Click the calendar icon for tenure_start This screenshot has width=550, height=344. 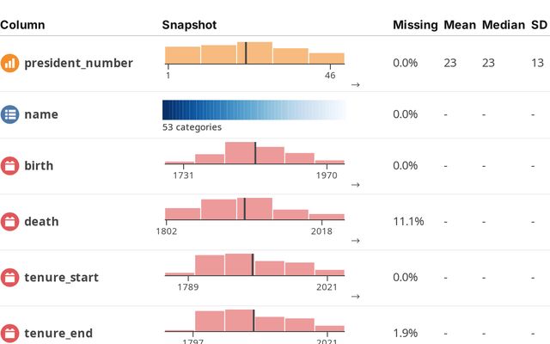pyautogui.click(x=10, y=277)
